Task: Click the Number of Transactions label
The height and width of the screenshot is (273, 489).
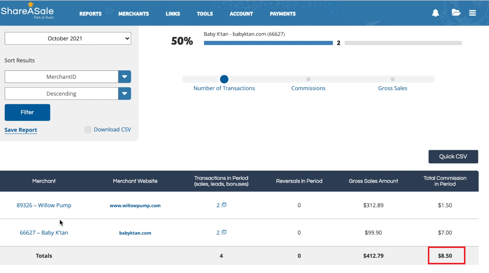Action: tap(224, 88)
